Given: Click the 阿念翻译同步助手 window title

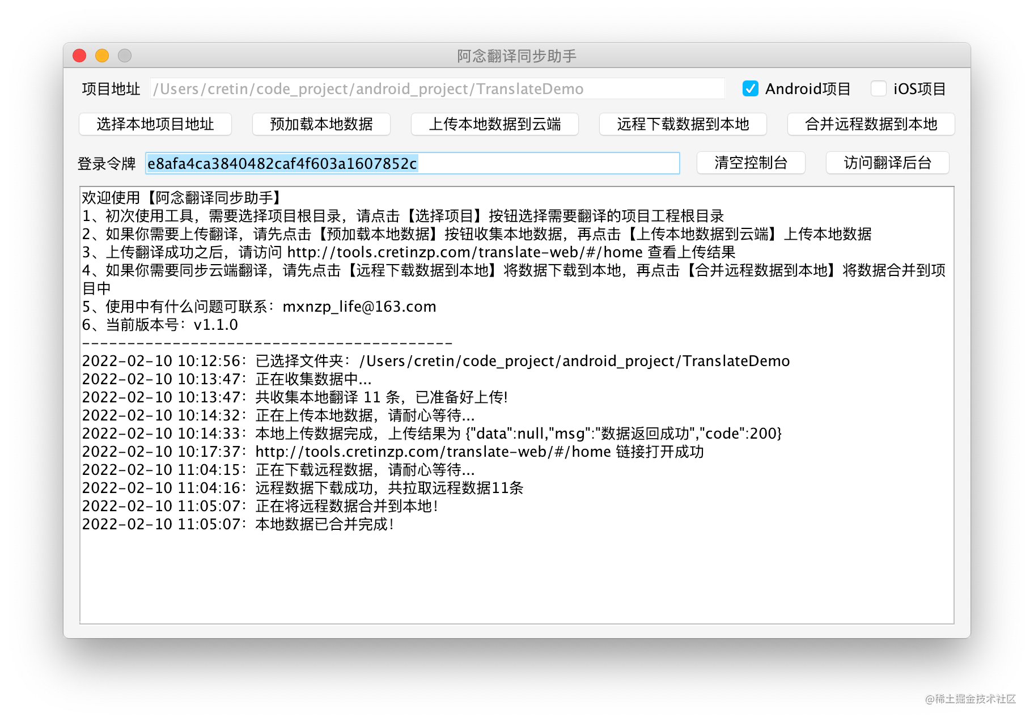Looking at the screenshot, I should click(516, 56).
